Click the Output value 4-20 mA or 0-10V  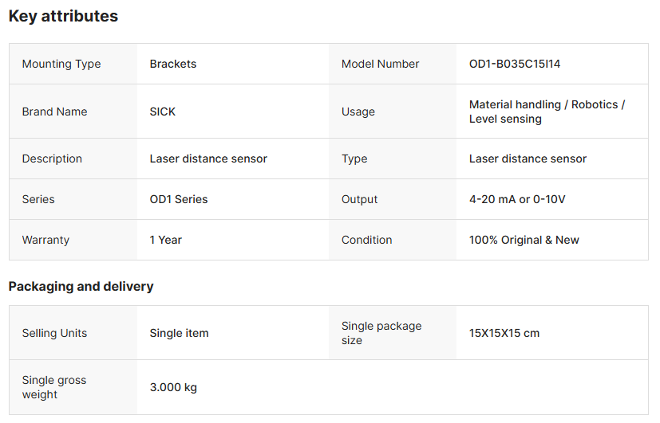click(516, 199)
